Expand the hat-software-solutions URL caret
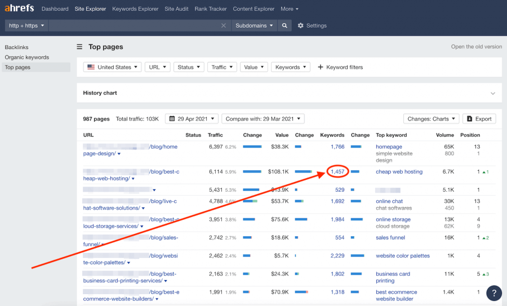This screenshot has height=306, width=507. point(143,209)
